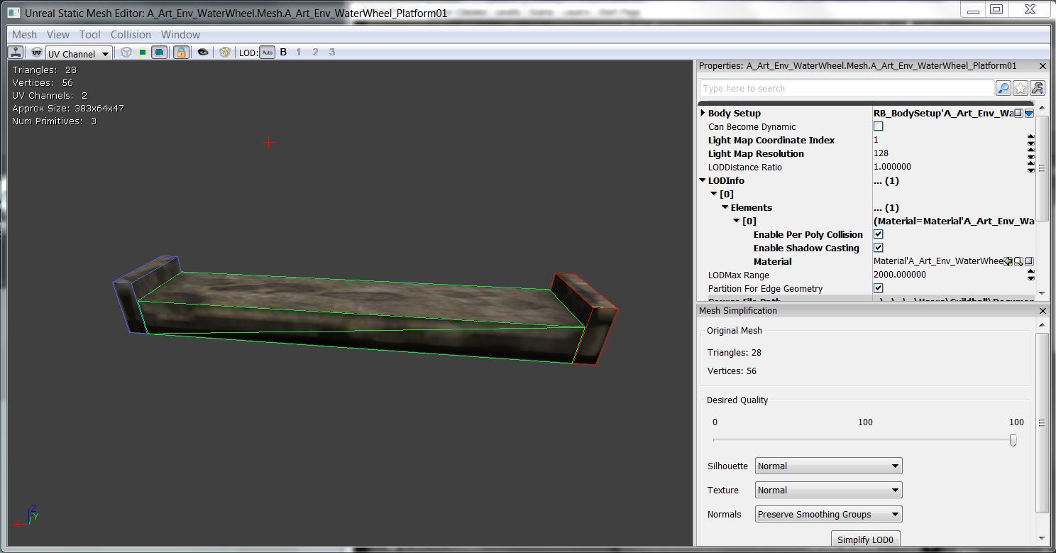Image resolution: width=1056 pixels, height=553 pixels.
Task: Close the Mesh Simplification panel
Action: 1043,311
